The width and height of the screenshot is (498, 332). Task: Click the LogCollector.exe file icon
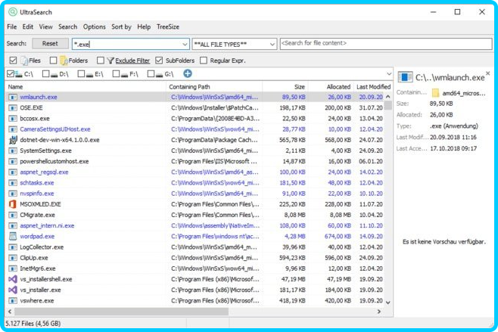[12, 247]
